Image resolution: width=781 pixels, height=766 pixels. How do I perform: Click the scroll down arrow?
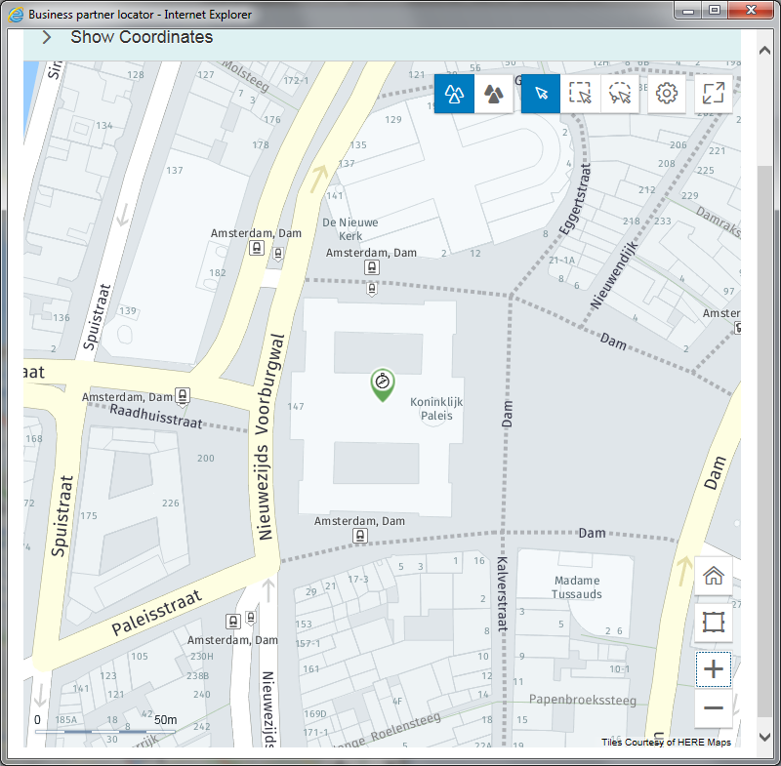(764, 737)
